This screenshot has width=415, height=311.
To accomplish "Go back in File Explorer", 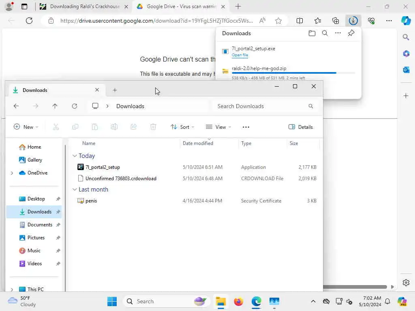I will pos(16,106).
